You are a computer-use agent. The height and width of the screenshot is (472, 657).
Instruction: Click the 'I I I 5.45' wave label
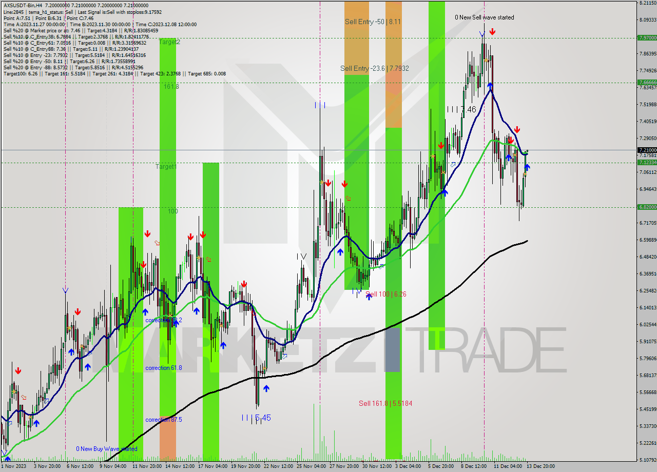pyautogui.click(x=256, y=418)
